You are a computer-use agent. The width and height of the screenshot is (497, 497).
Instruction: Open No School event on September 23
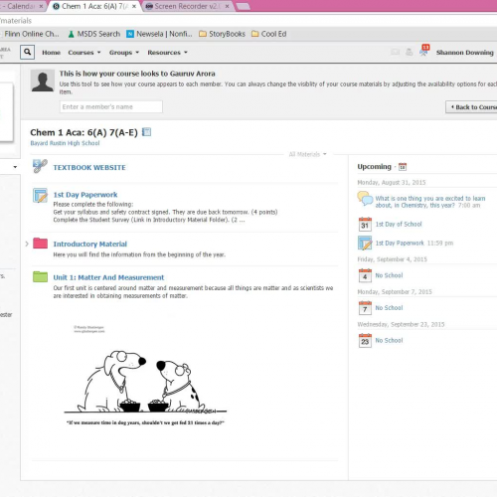389,340
